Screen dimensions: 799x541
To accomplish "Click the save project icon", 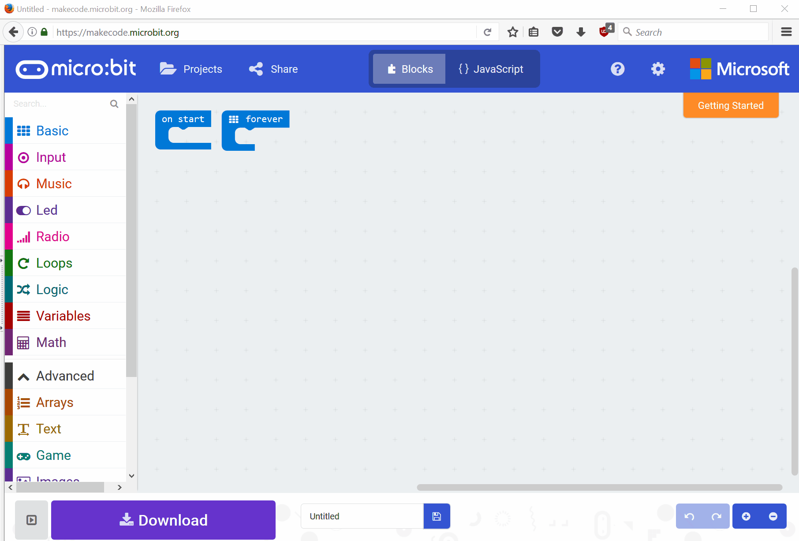I will 437,516.
